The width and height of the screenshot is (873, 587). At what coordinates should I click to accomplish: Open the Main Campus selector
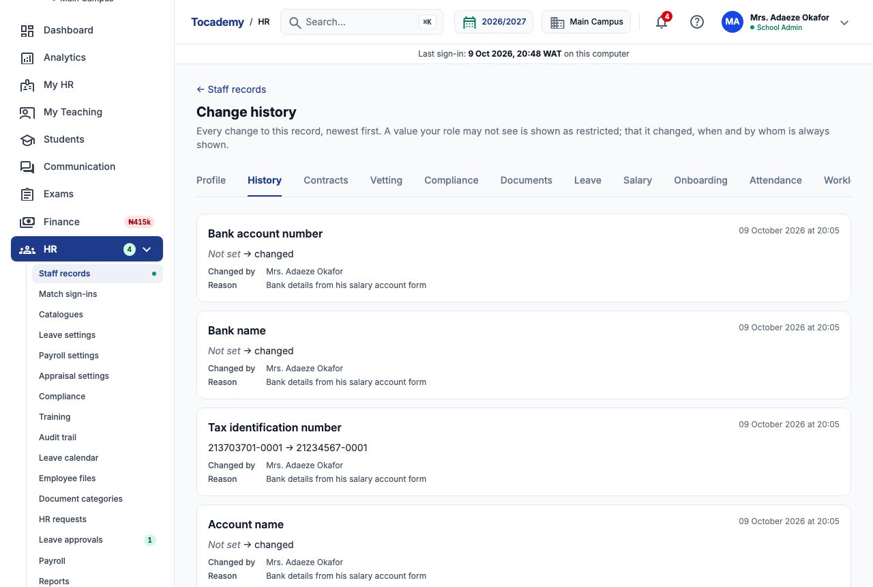(587, 22)
